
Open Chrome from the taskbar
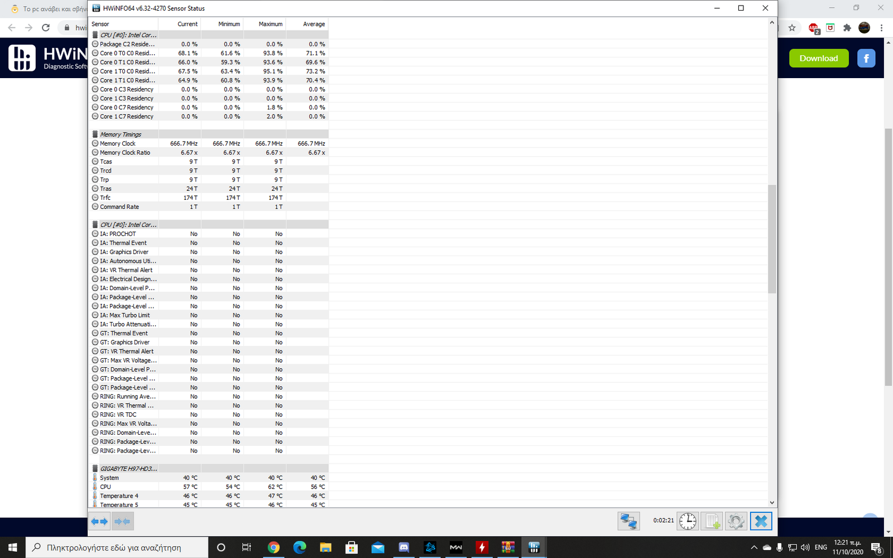tap(273, 547)
